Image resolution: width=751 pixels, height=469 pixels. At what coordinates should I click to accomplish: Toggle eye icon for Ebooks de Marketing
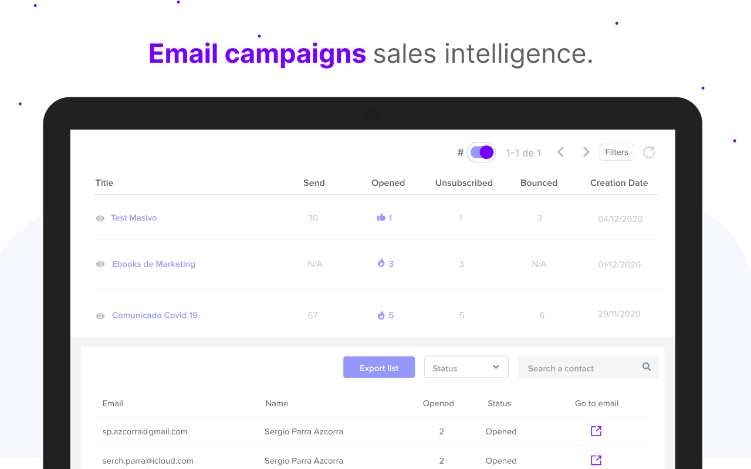click(100, 264)
